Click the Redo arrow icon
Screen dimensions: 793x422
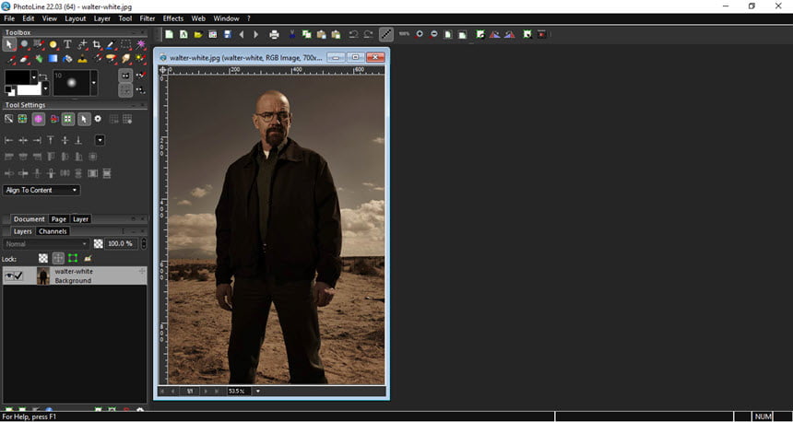368,34
